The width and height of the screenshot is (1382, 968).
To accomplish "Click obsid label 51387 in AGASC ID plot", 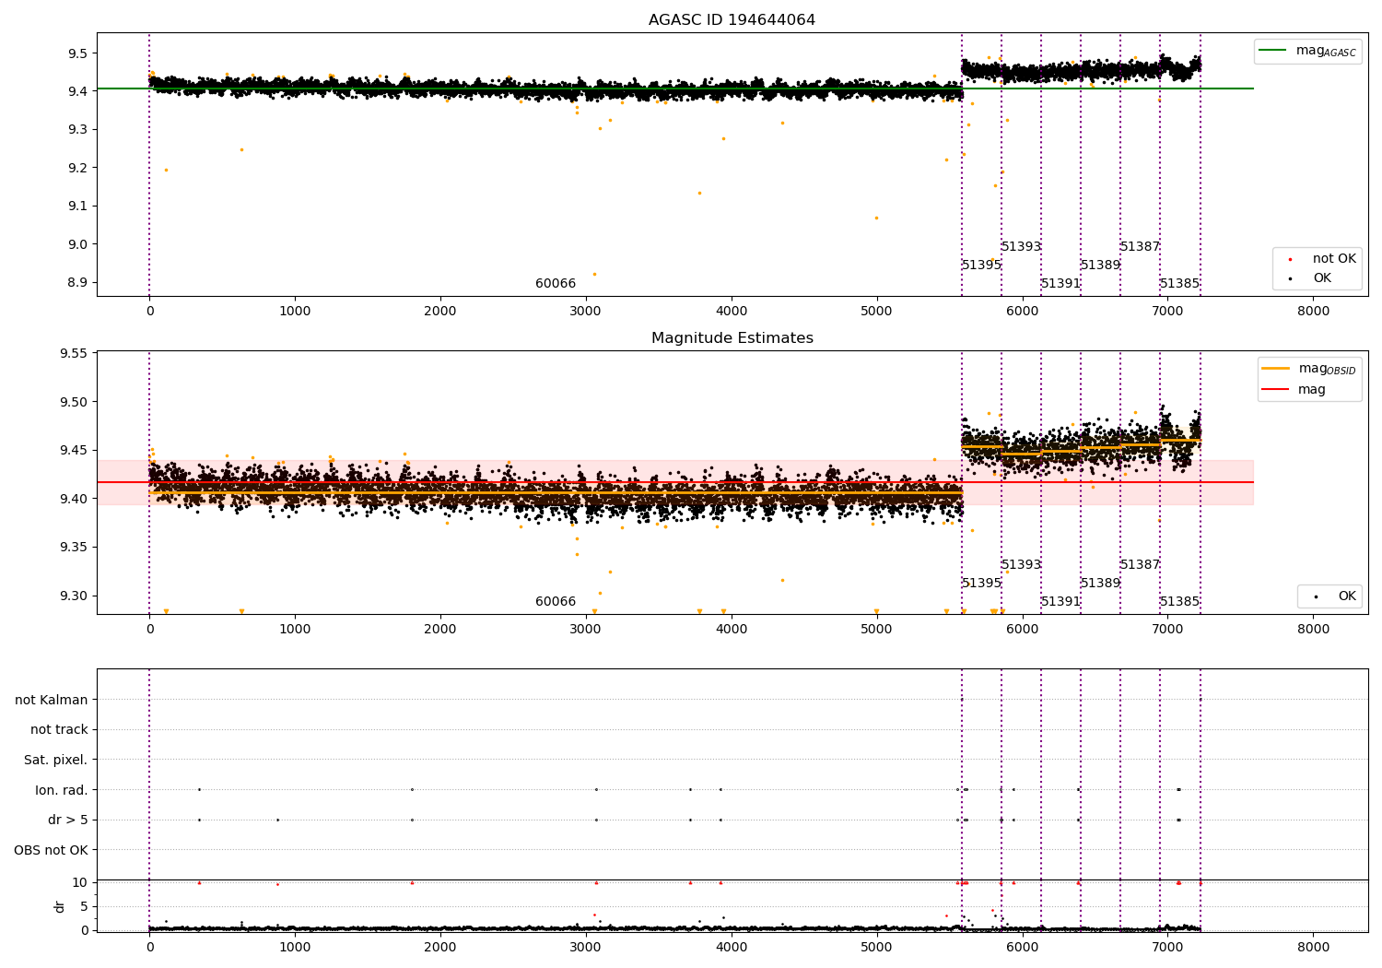I will 1140,247.
